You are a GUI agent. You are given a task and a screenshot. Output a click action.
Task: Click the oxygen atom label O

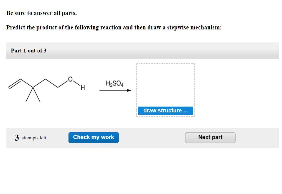point(71,79)
